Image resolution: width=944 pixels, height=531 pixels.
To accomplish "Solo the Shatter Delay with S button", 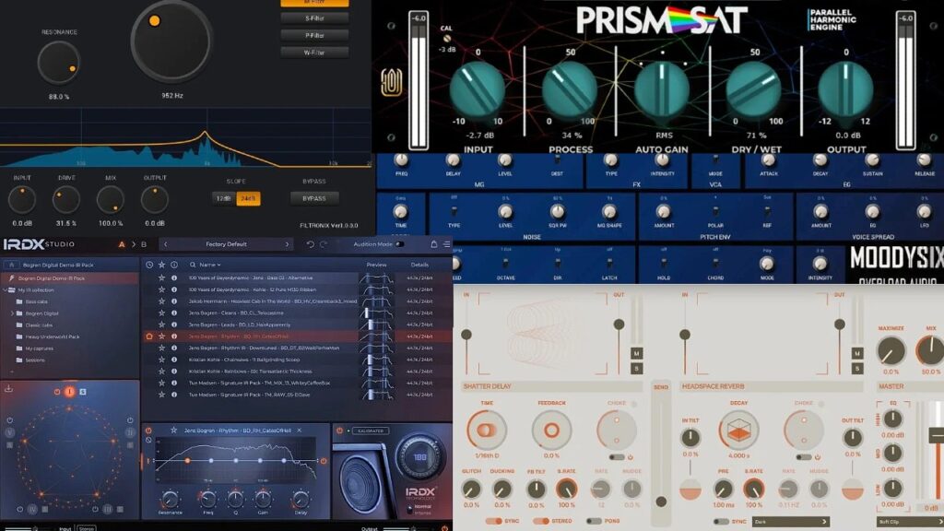I will tap(637, 368).
